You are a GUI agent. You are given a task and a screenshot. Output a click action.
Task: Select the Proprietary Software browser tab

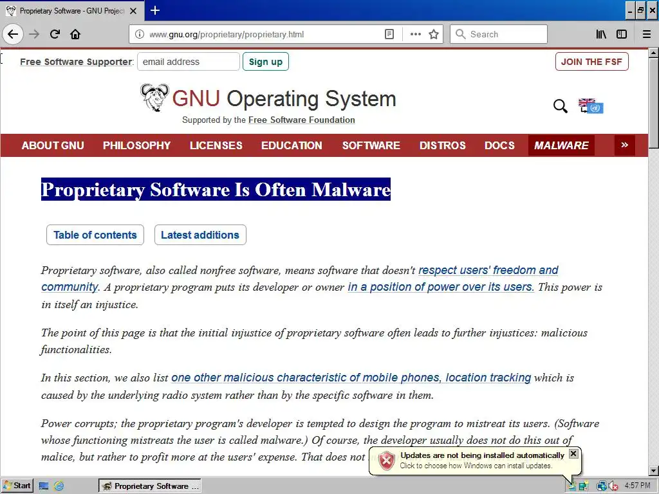tap(71, 11)
